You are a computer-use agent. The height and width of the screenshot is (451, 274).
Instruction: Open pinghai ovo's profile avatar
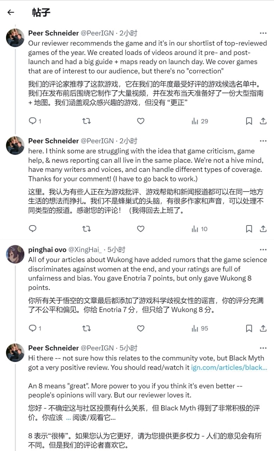(15, 254)
